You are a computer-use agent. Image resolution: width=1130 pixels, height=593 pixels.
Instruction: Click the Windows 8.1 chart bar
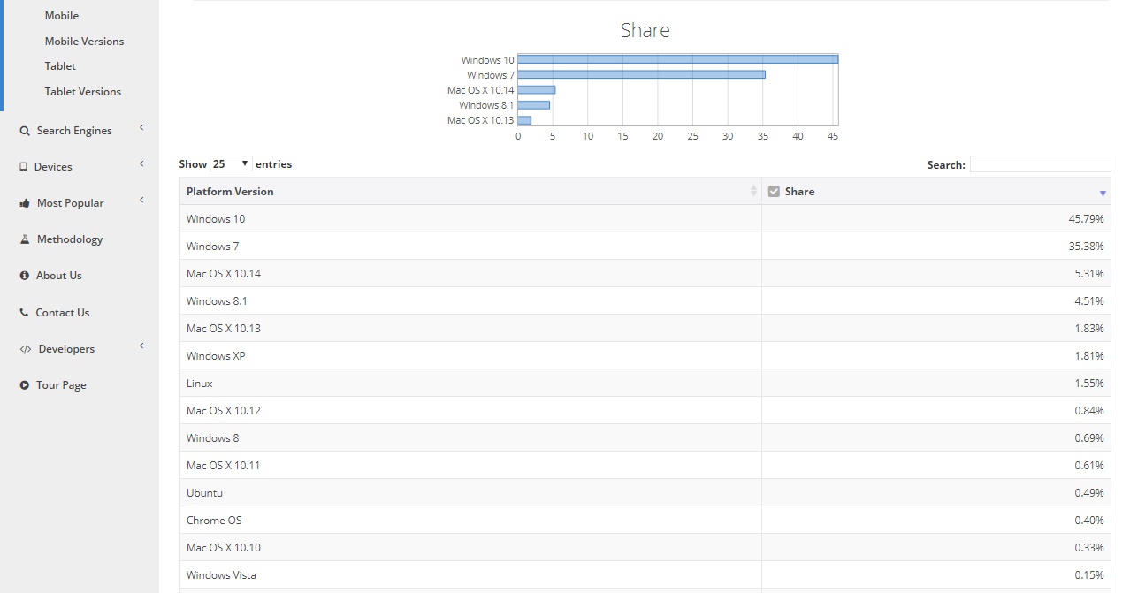pos(534,104)
